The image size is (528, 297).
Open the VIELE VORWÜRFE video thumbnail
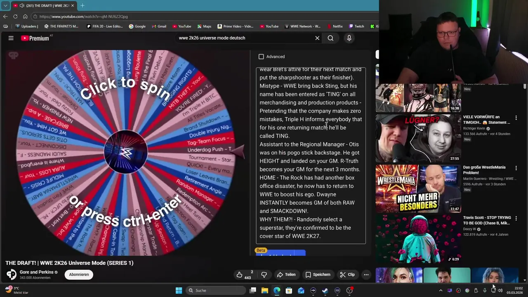pos(418,138)
